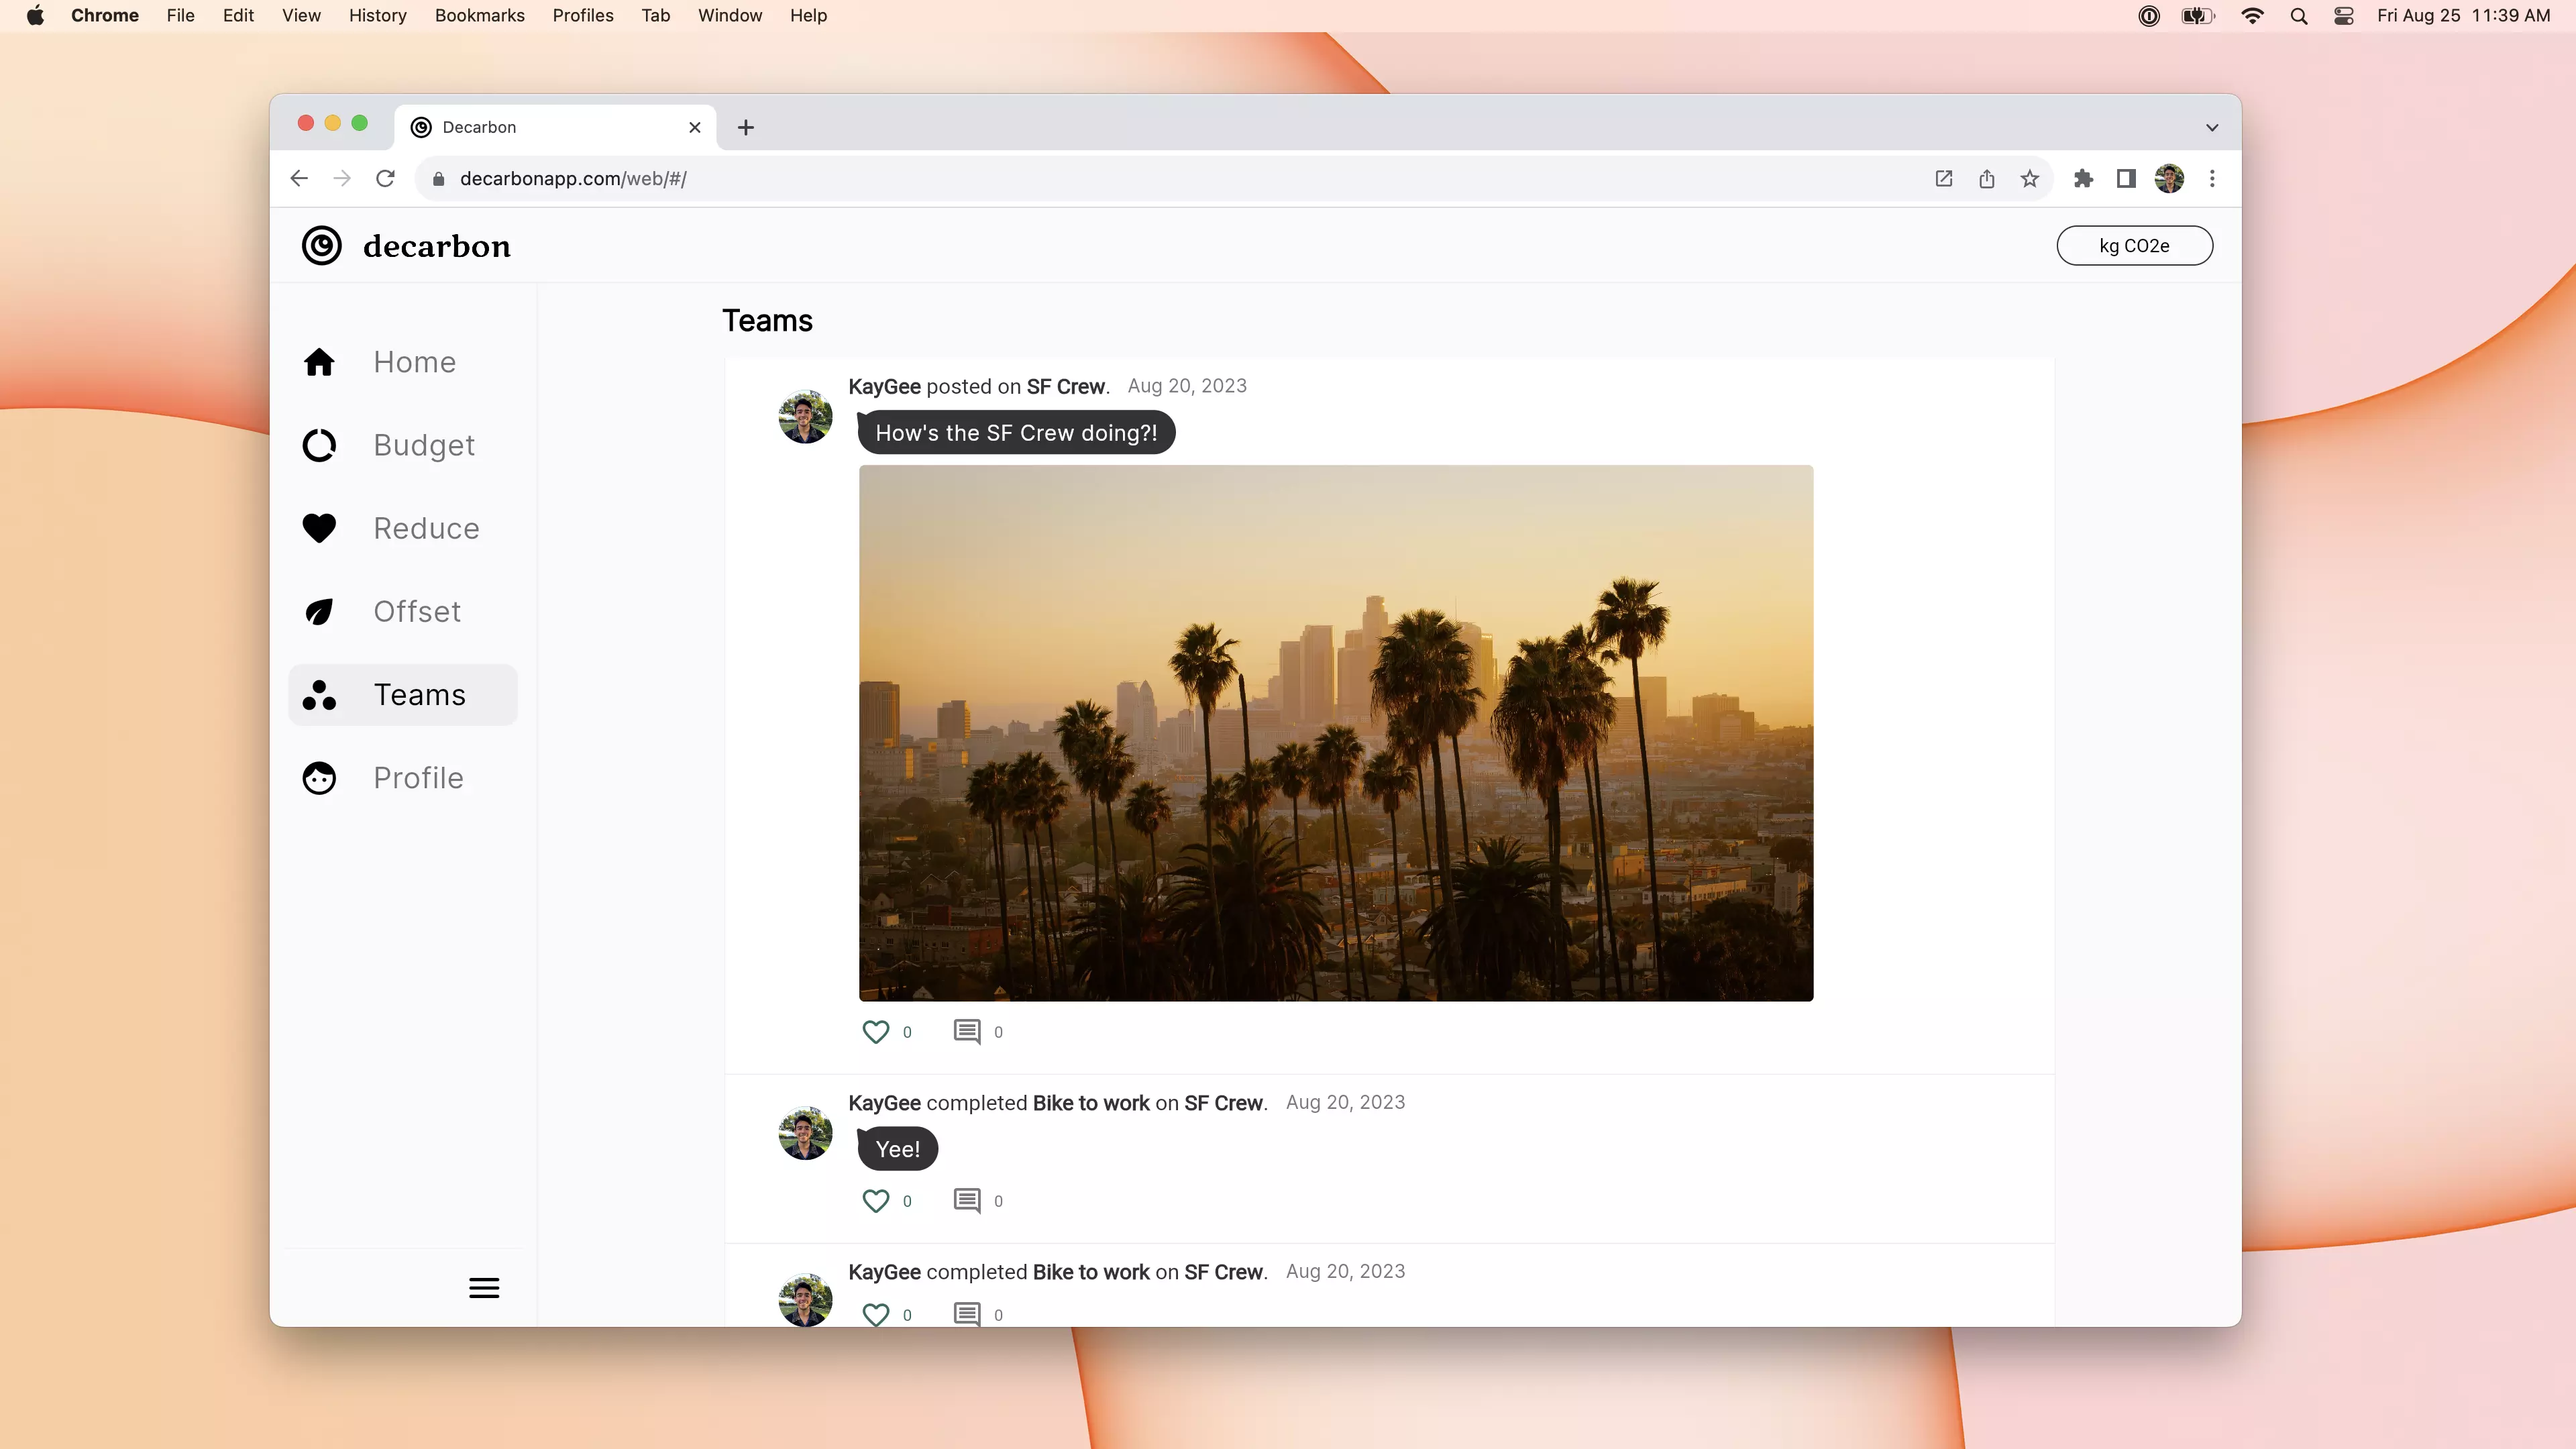Go back in Chrome

[299, 179]
